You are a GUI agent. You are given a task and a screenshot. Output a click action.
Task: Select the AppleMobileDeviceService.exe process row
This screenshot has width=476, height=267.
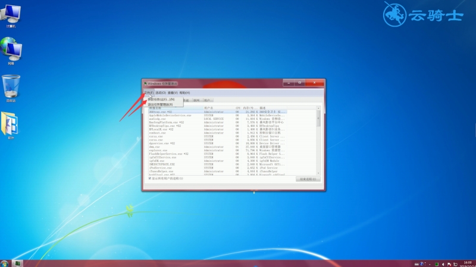click(x=217, y=115)
